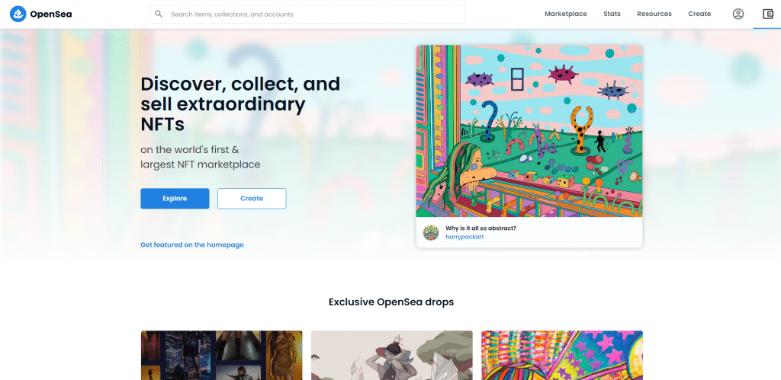Open the harrypackart profile link
The height and width of the screenshot is (380, 781).
tap(464, 237)
